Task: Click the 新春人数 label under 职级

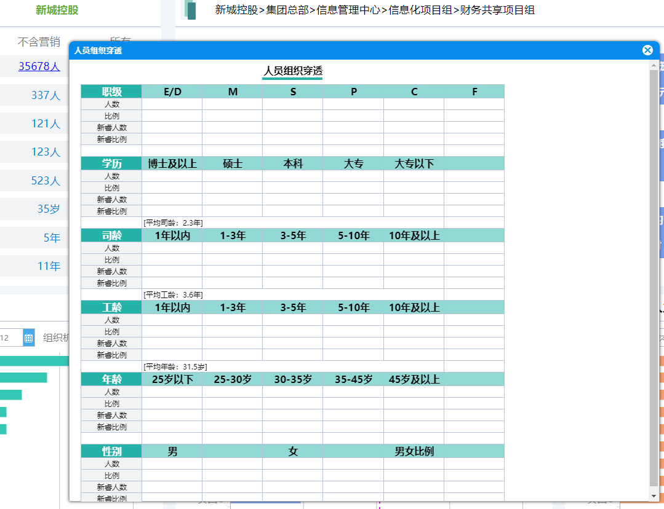Action: (111, 128)
